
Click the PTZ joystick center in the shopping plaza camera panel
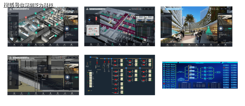tap(221, 28)
